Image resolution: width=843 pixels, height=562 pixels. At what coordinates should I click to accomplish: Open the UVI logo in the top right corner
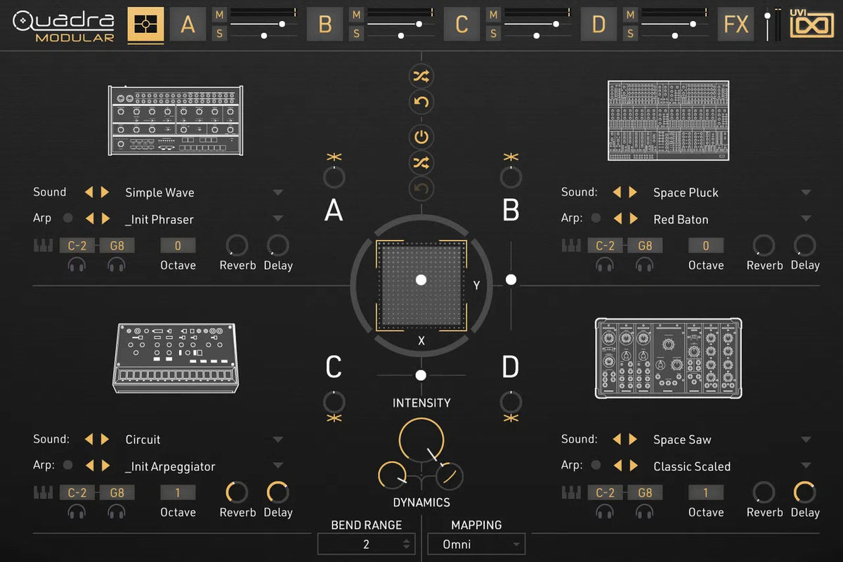811,23
